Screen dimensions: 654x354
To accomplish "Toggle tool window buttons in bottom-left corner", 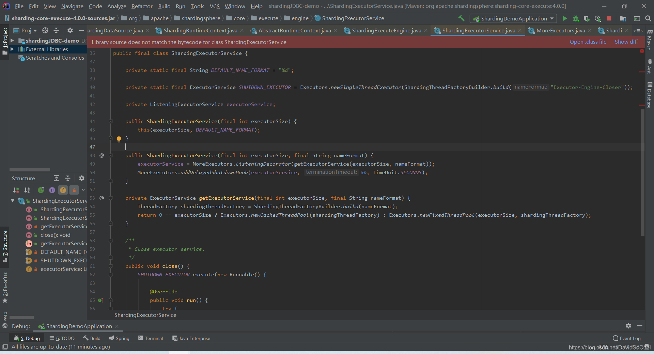I will (5, 347).
